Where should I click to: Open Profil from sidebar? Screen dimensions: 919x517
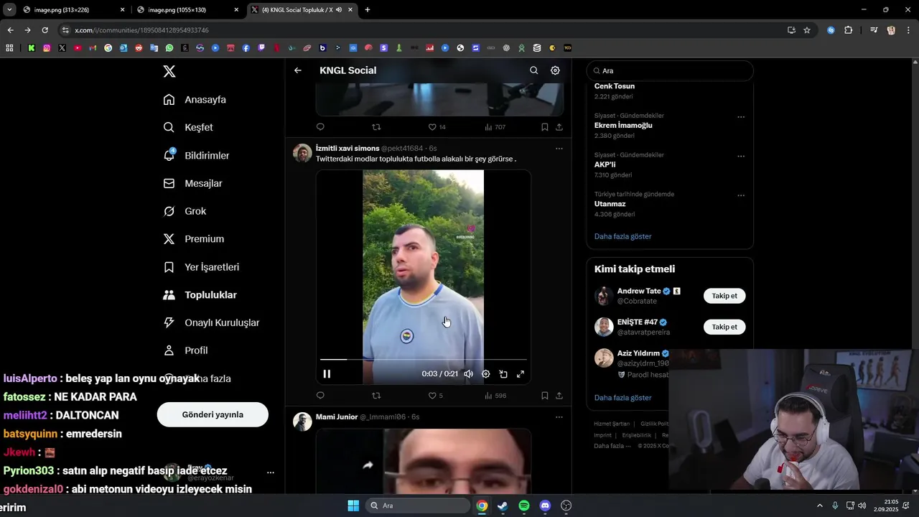point(185,350)
